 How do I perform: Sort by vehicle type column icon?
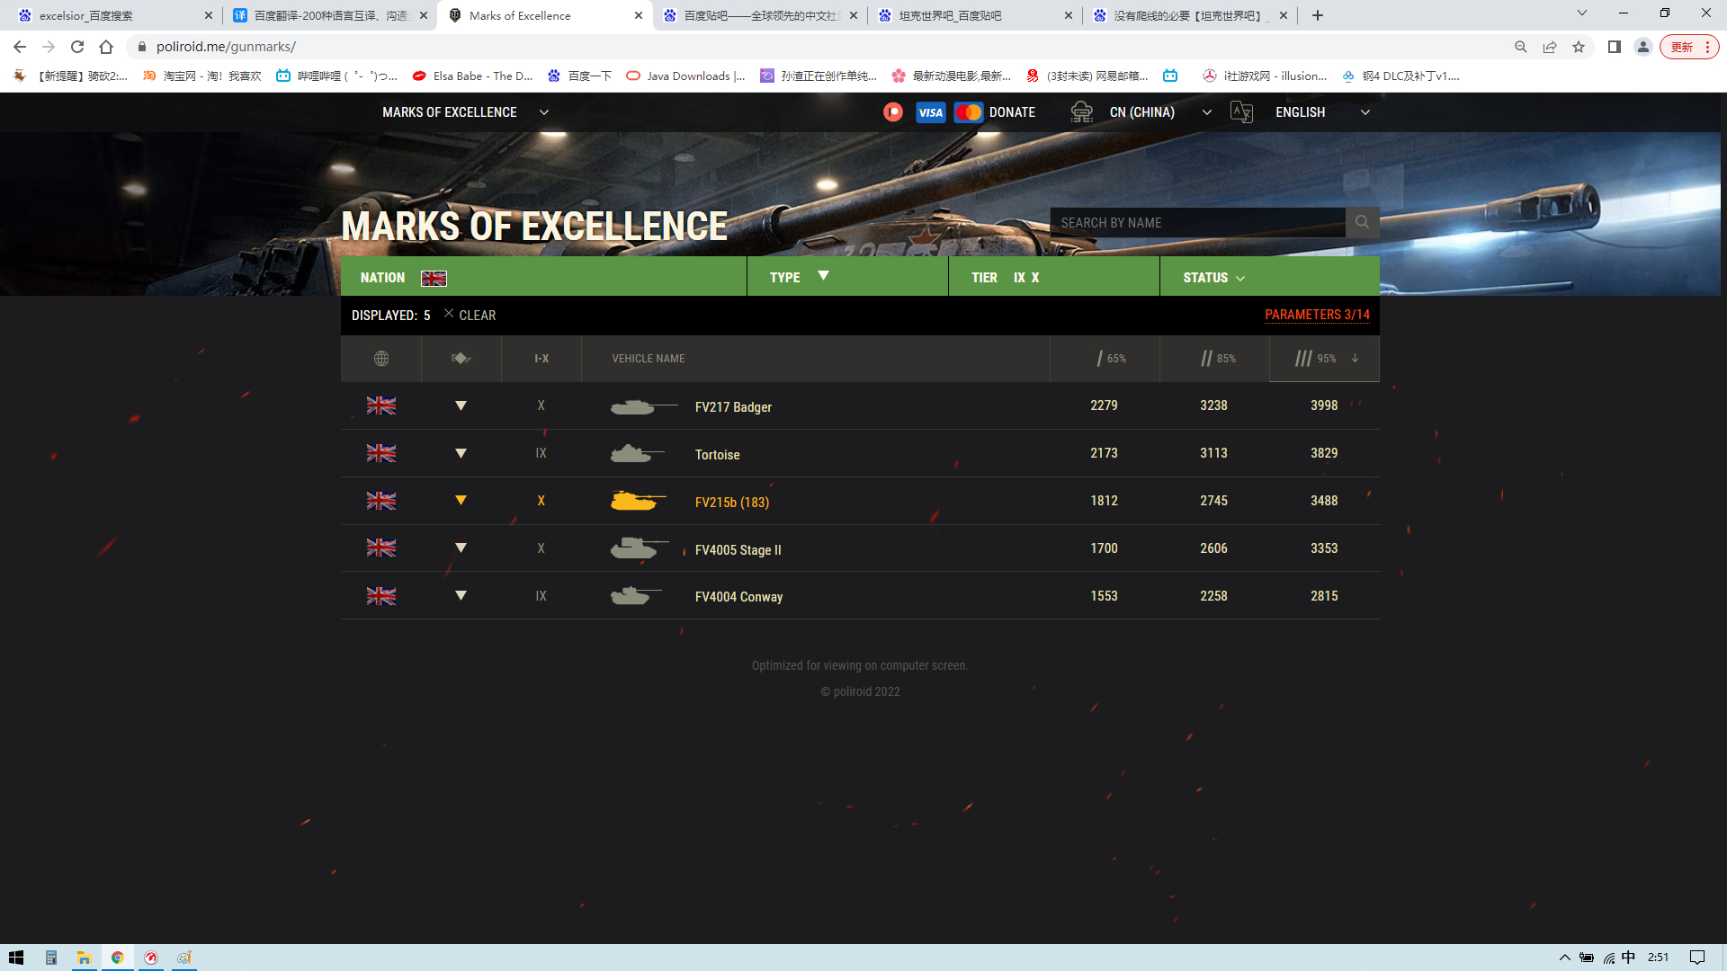coord(461,358)
